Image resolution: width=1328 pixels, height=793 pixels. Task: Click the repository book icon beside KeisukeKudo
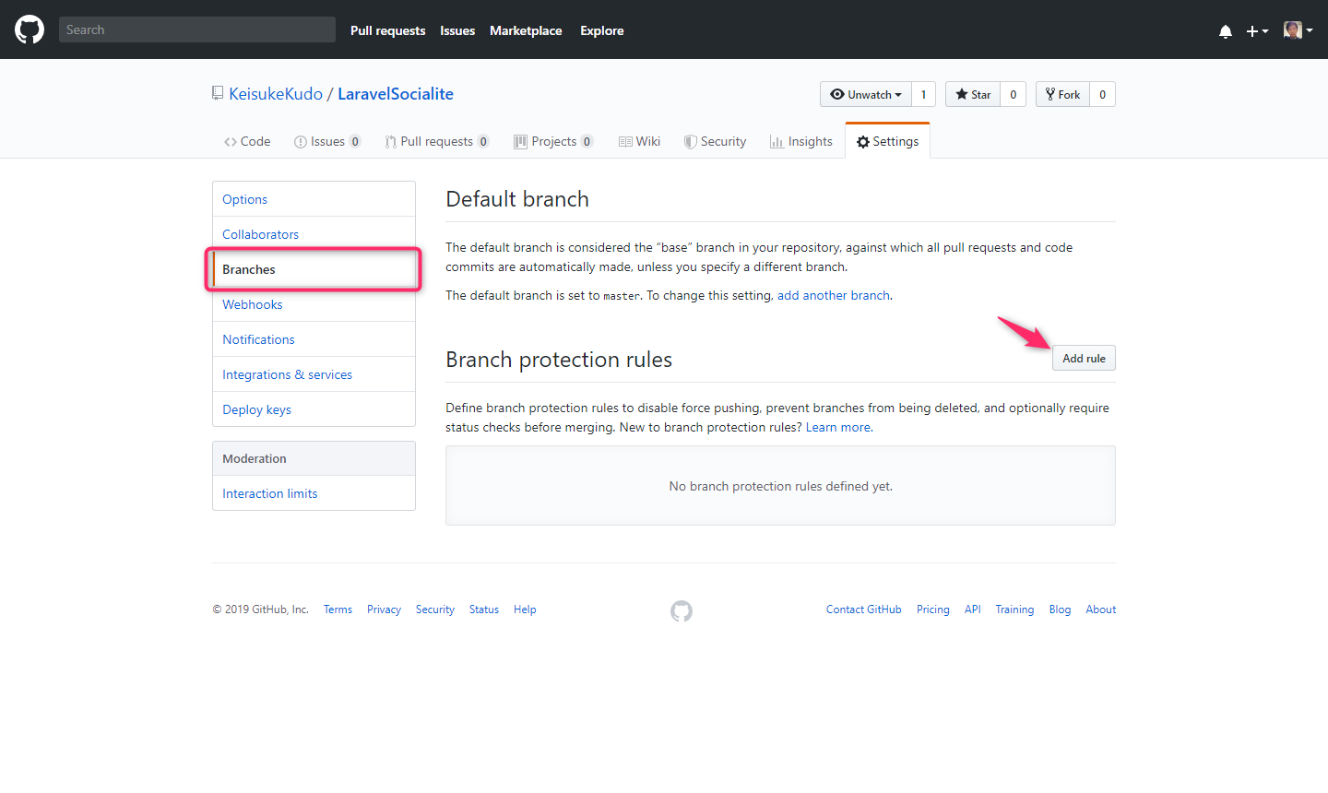point(218,93)
